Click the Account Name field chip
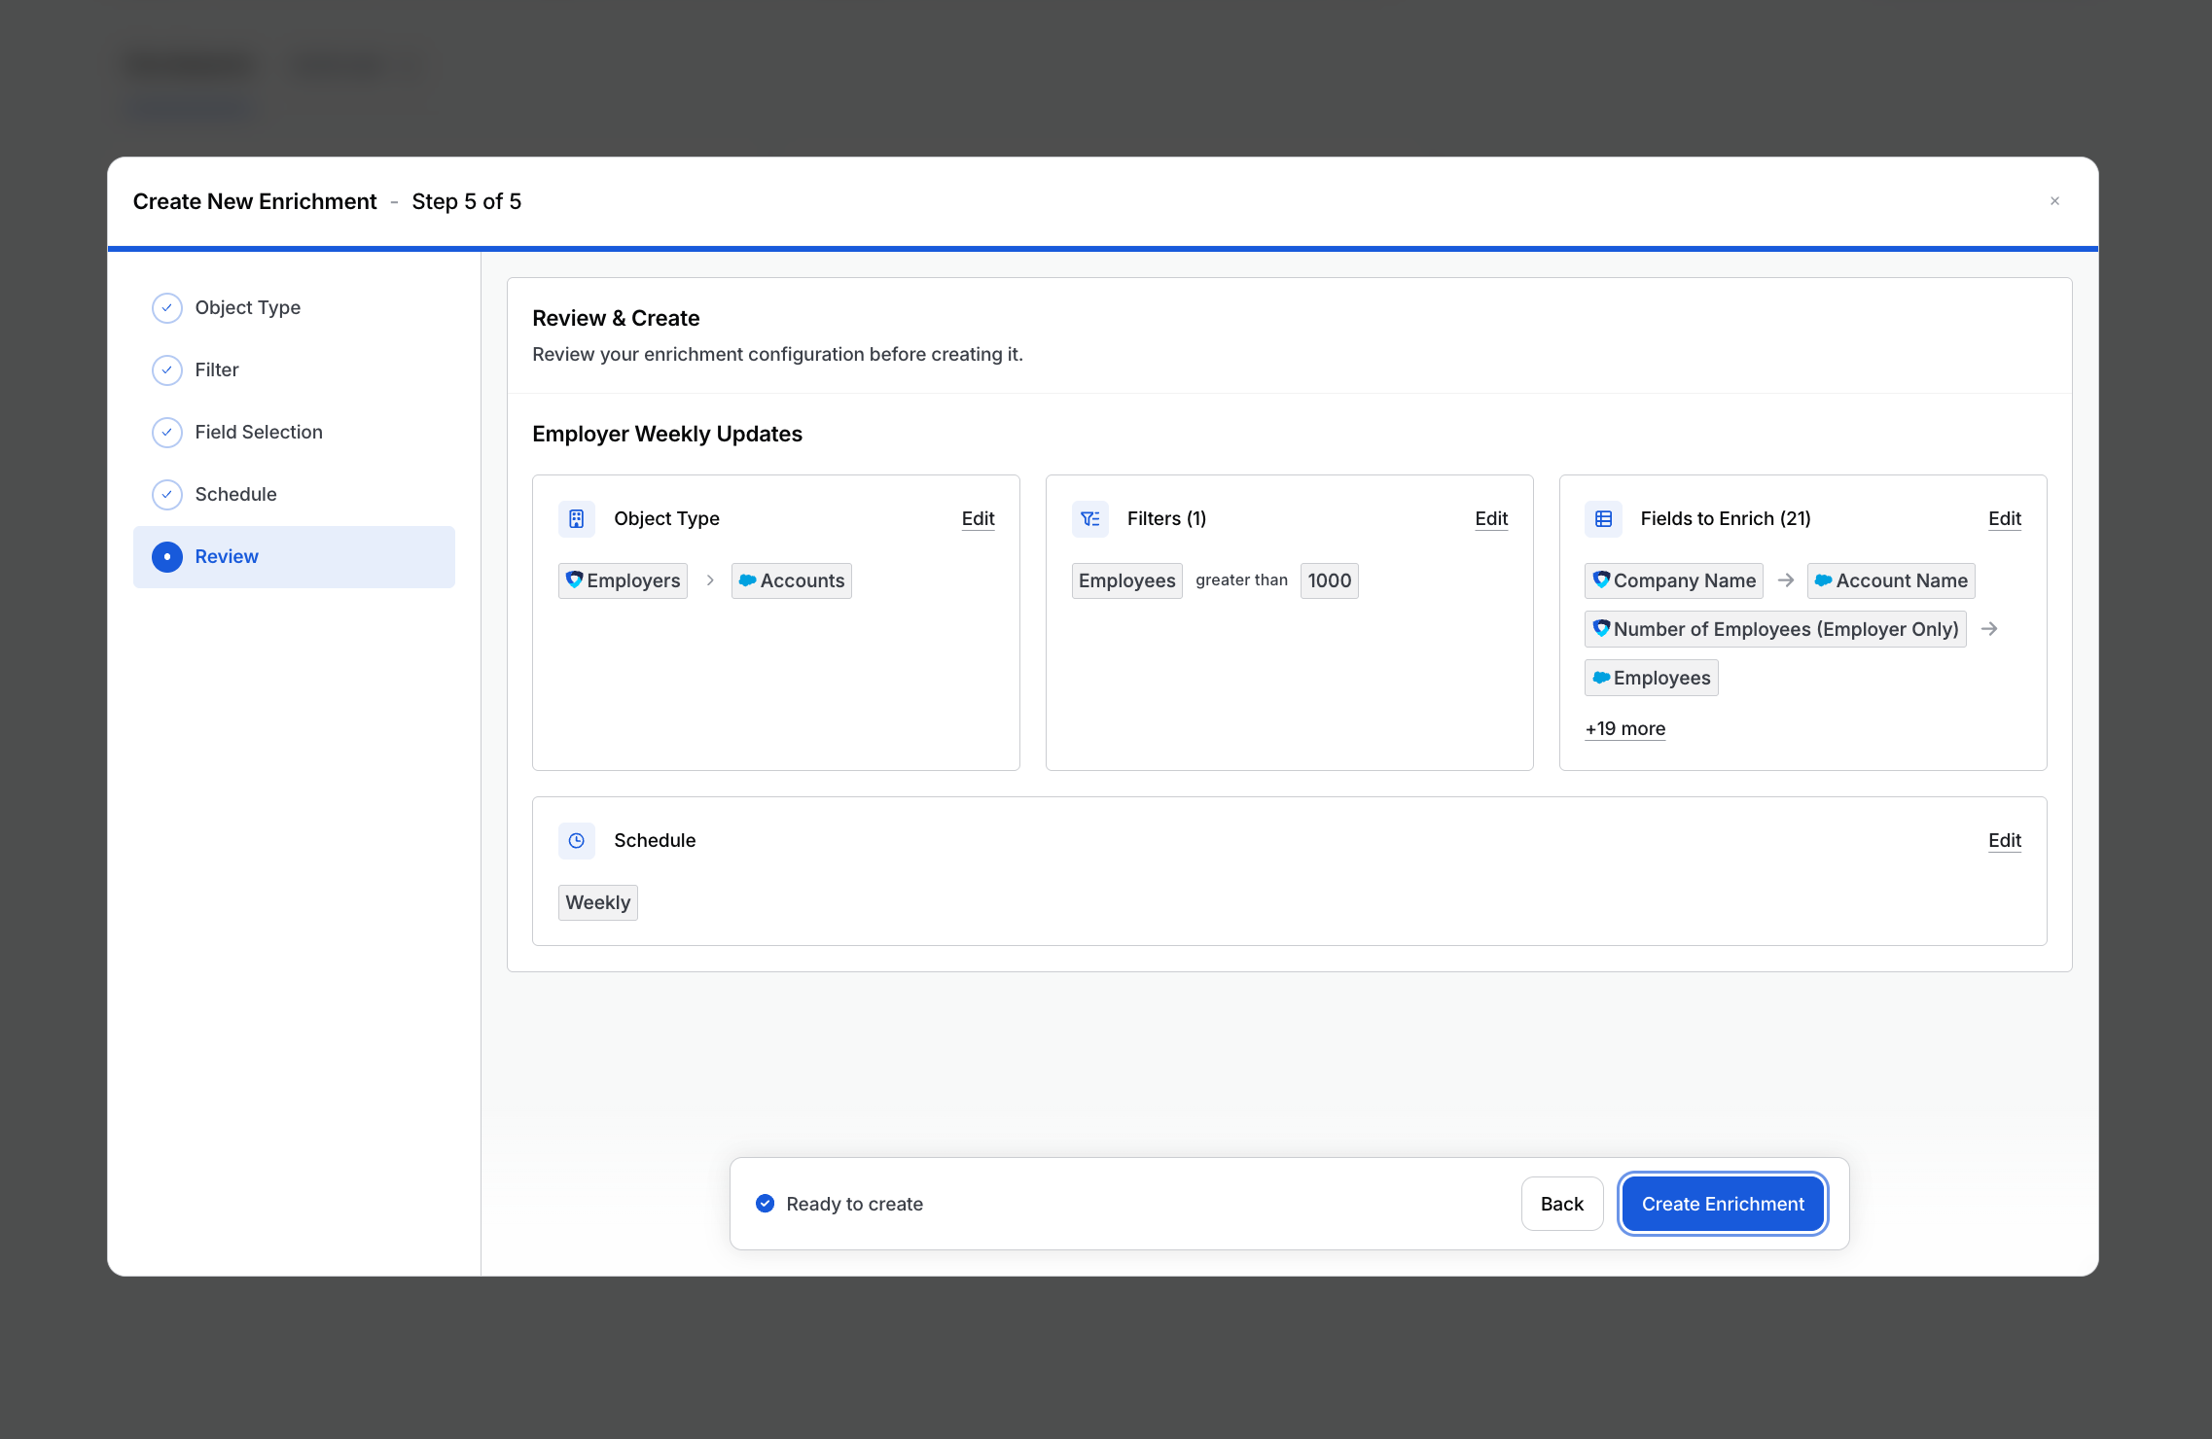Screen dimensions: 2212x1439 (1891, 581)
